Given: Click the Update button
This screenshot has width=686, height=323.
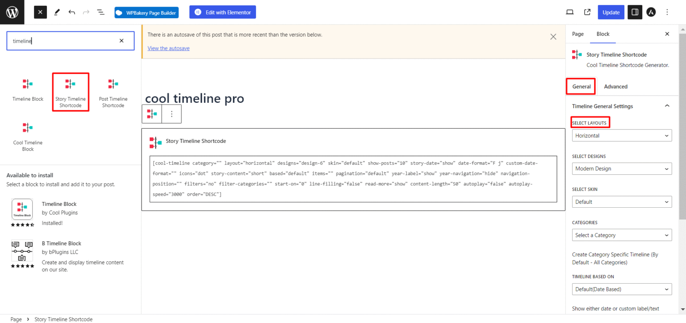Looking at the screenshot, I should [611, 12].
